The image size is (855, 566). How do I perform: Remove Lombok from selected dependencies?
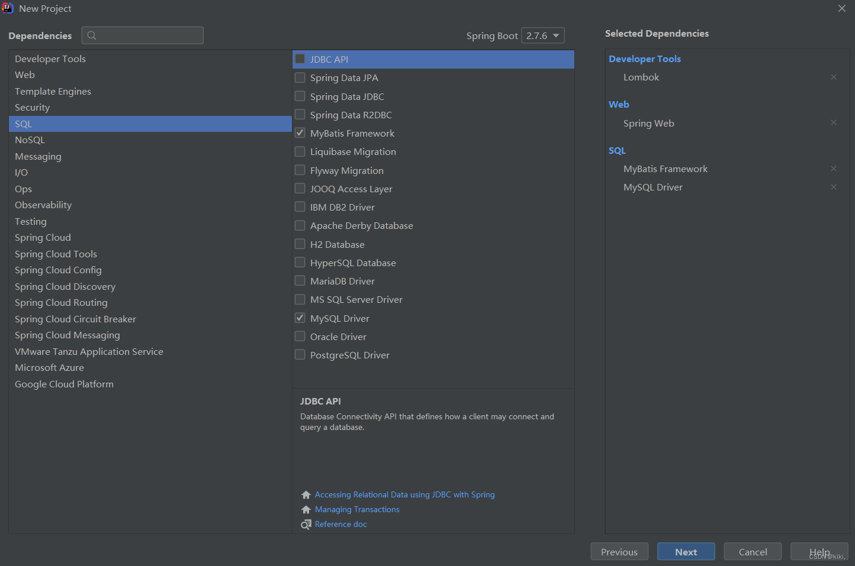coord(834,77)
